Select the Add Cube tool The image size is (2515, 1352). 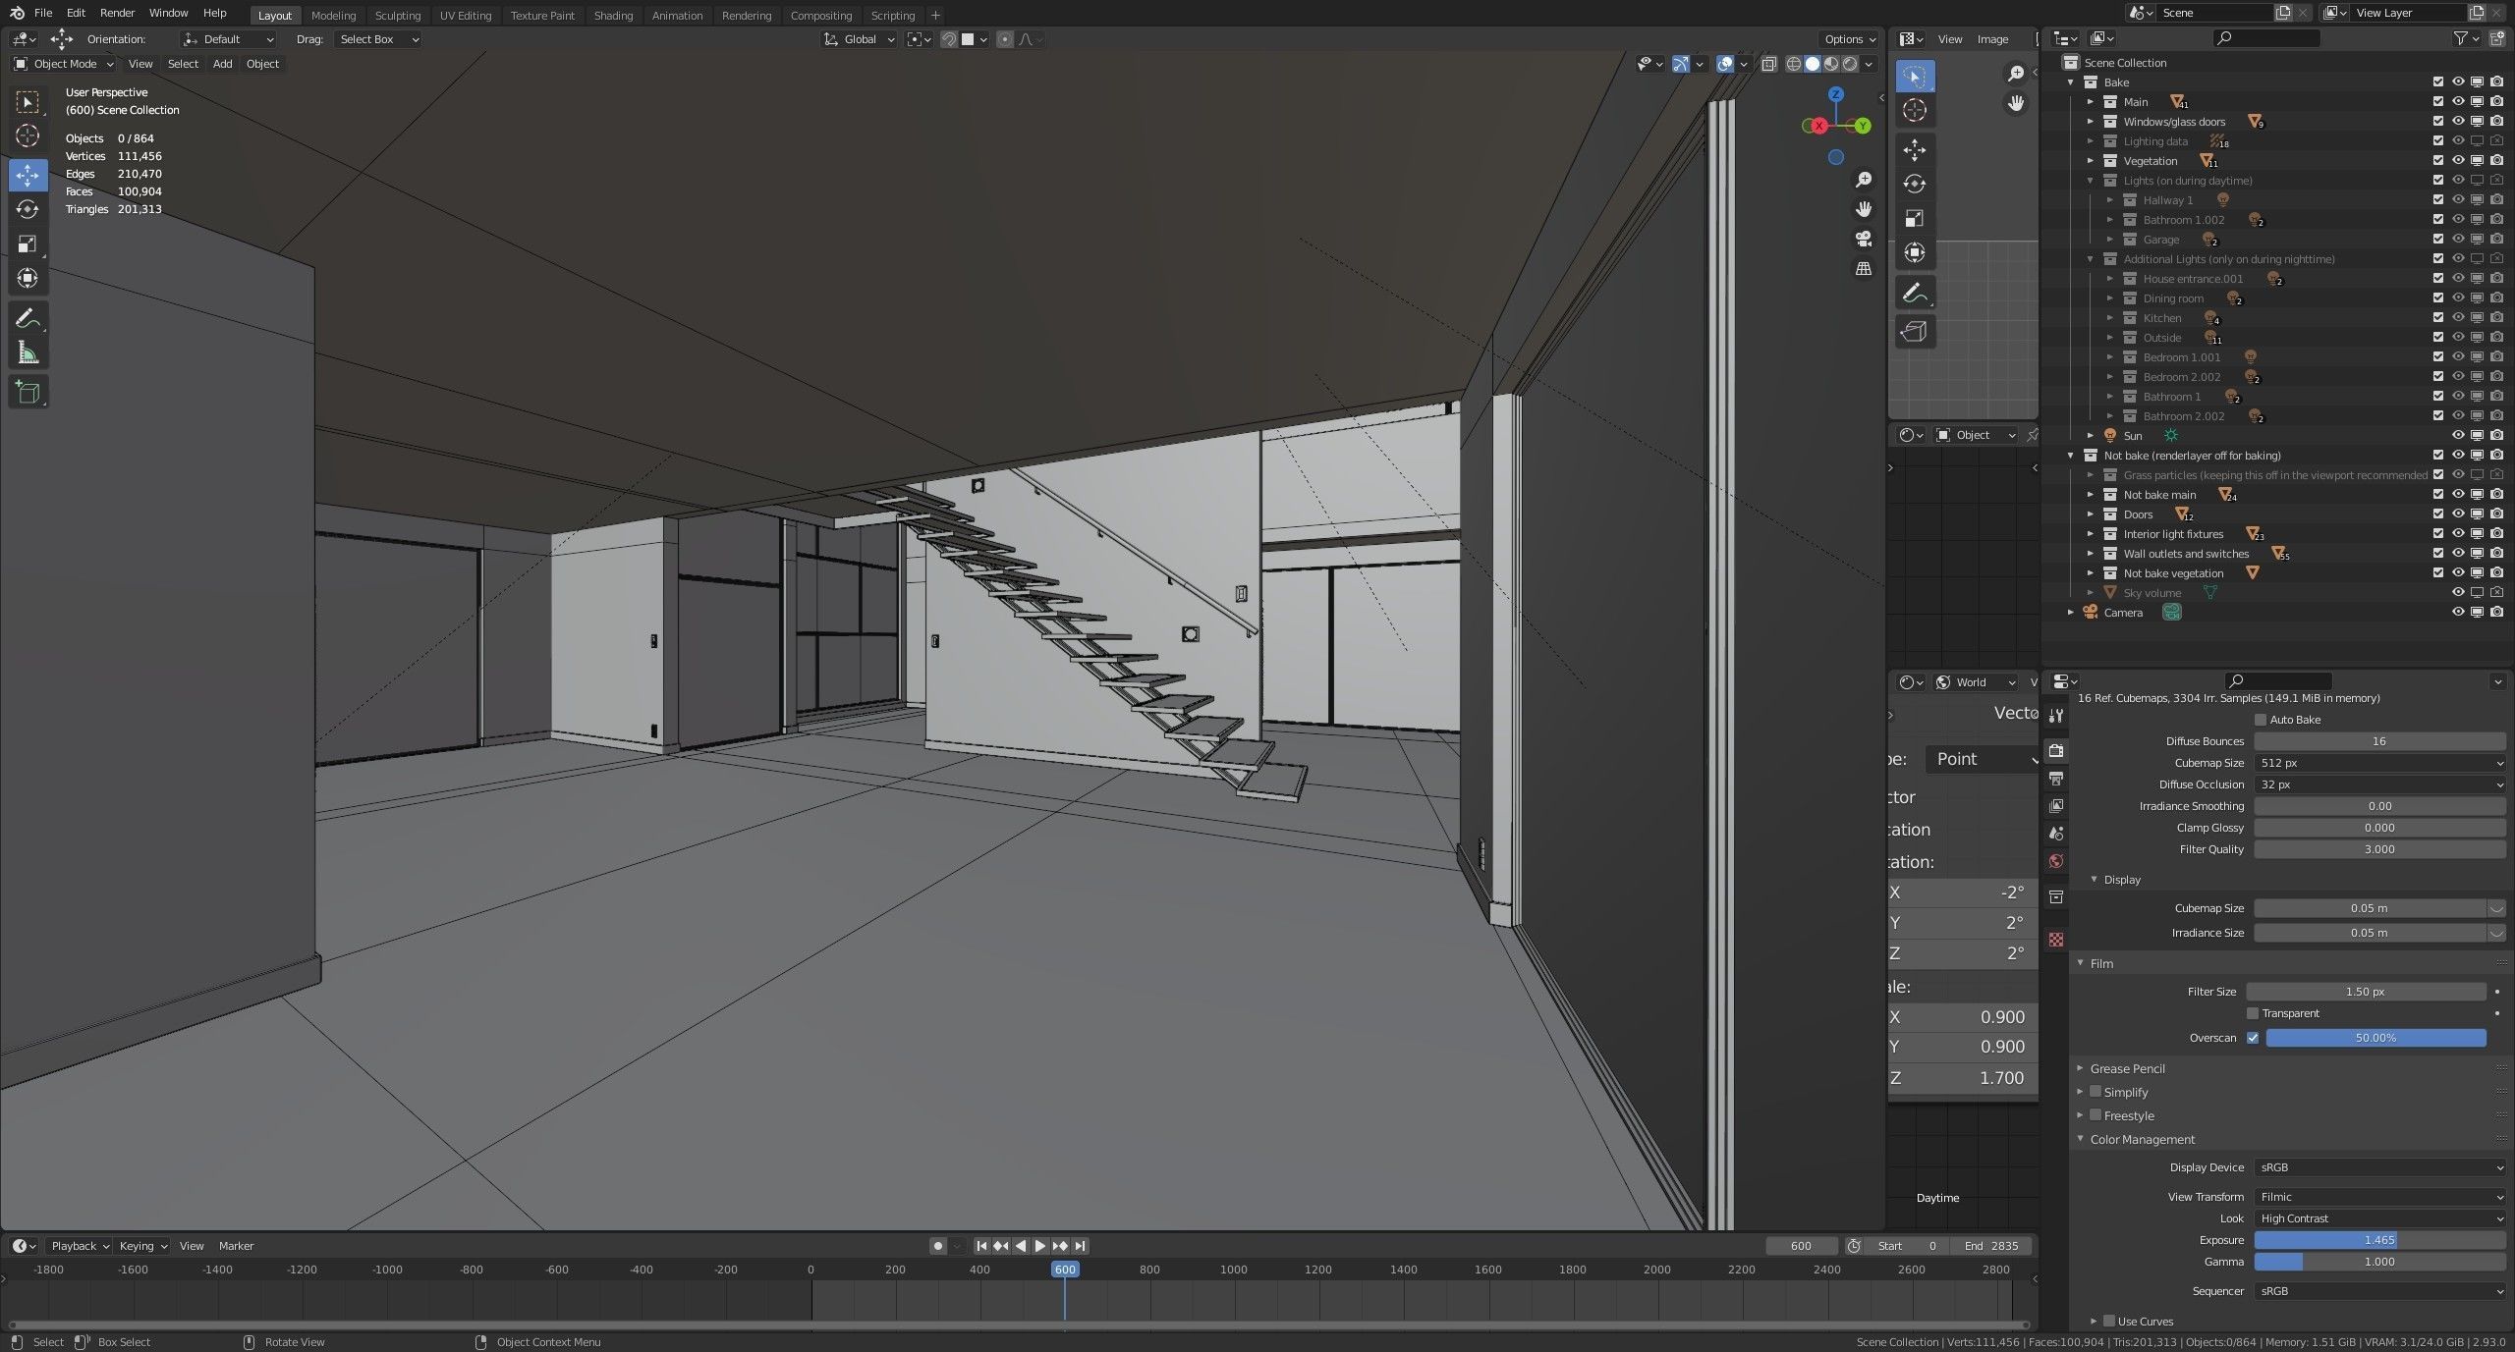click(28, 392)
